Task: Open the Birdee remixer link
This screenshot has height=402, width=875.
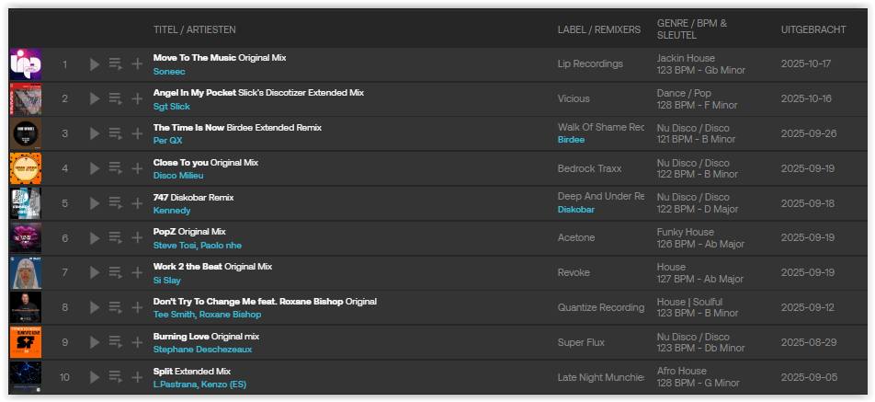Action: 571,141
